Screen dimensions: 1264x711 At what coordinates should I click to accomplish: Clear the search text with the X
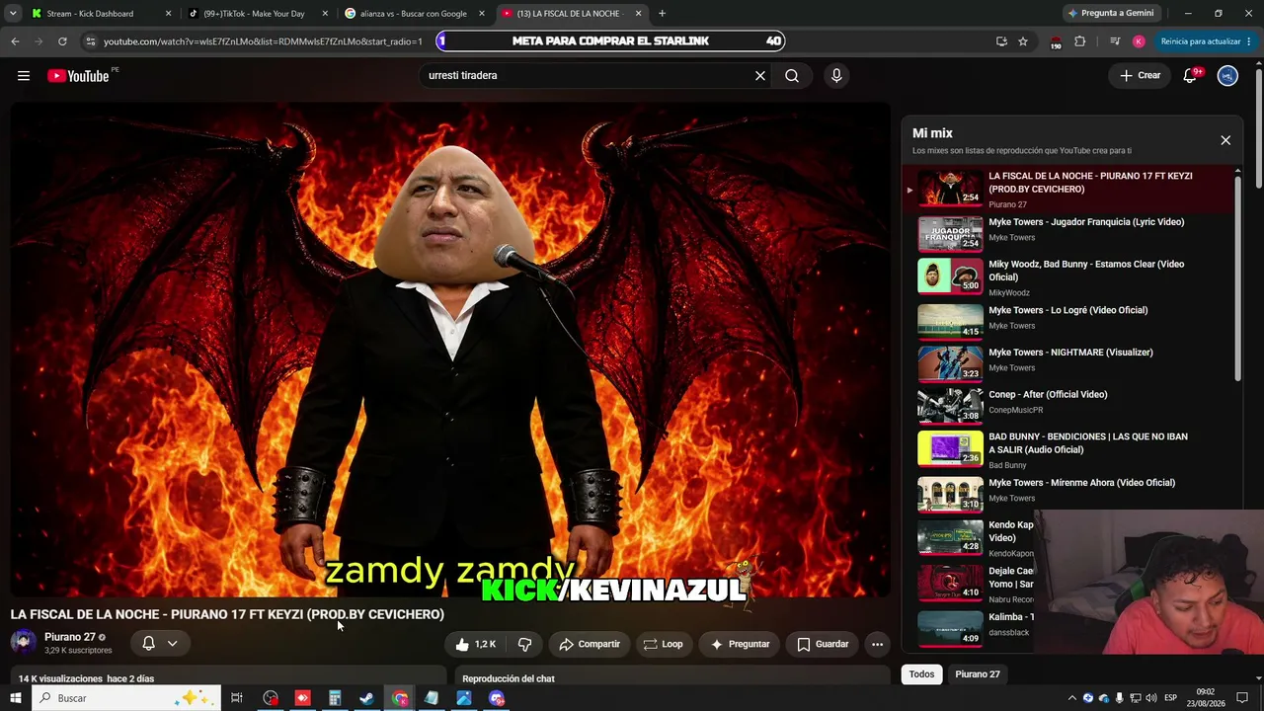pos(760,76)
